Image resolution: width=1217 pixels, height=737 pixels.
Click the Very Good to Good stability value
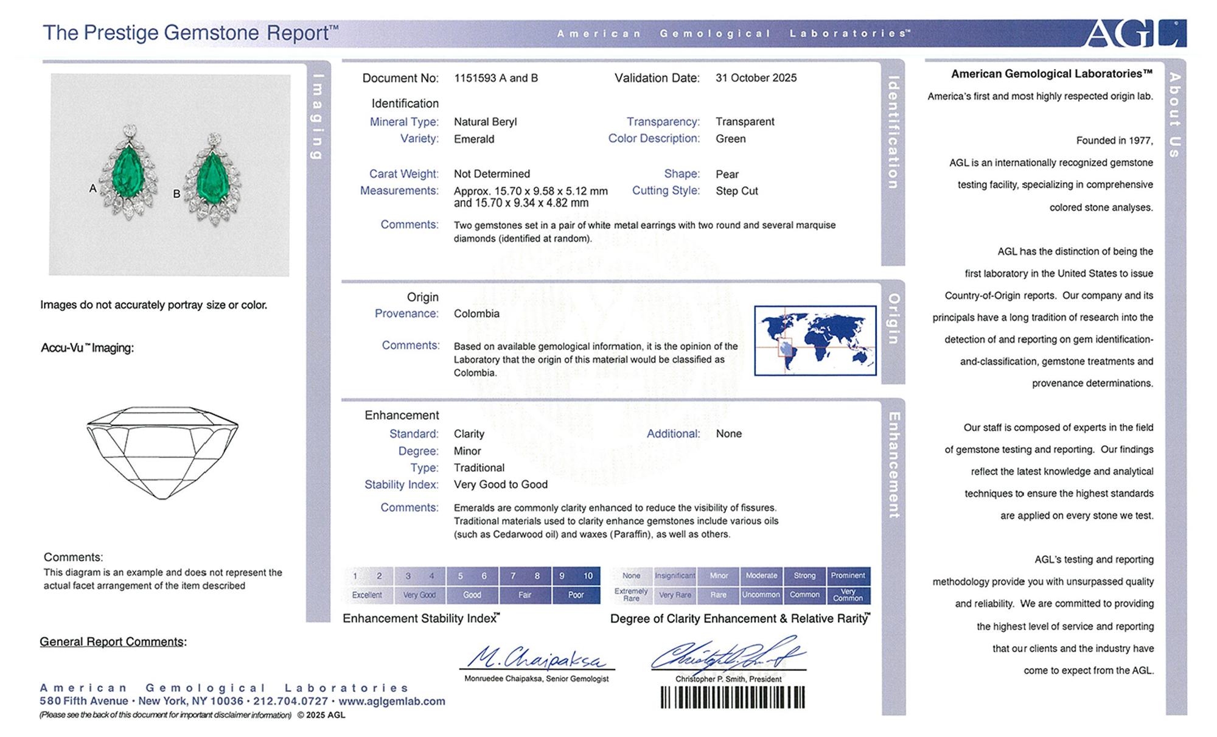pos(501,485)
